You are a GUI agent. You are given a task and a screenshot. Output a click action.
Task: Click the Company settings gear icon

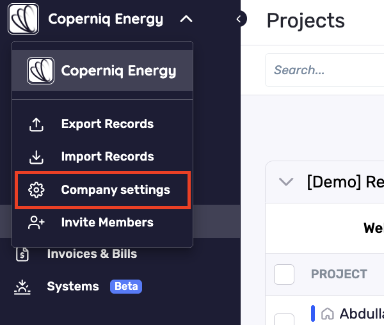pyautogui.click(x=36, y=189)
